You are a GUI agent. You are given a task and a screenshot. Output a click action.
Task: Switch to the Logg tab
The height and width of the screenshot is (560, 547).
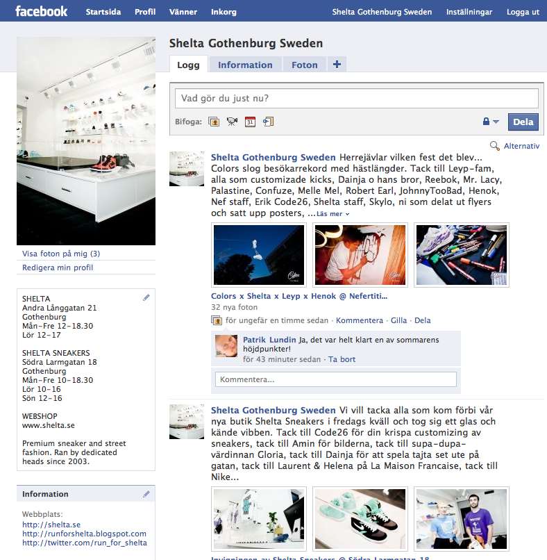pos(188,65)
